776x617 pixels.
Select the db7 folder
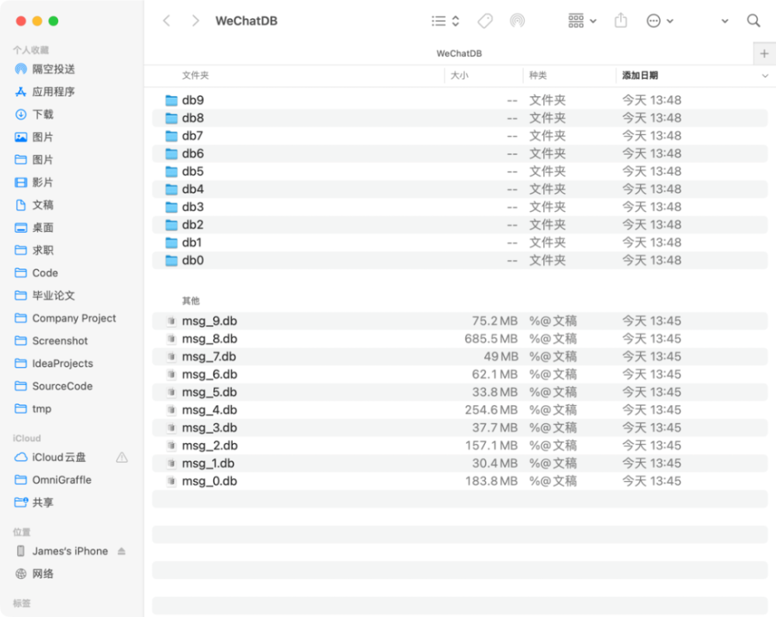[x=459, y=136]
